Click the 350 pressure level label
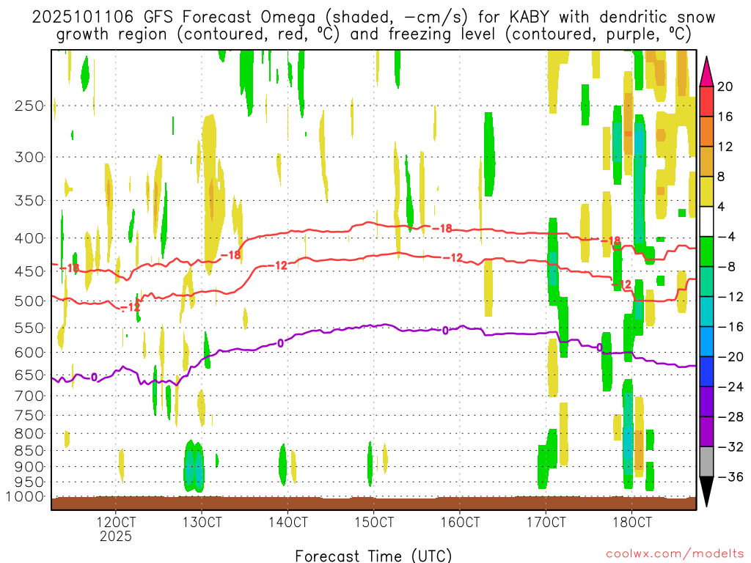The image size is (751, 563). pyautogui.click(x=29, y=201)
